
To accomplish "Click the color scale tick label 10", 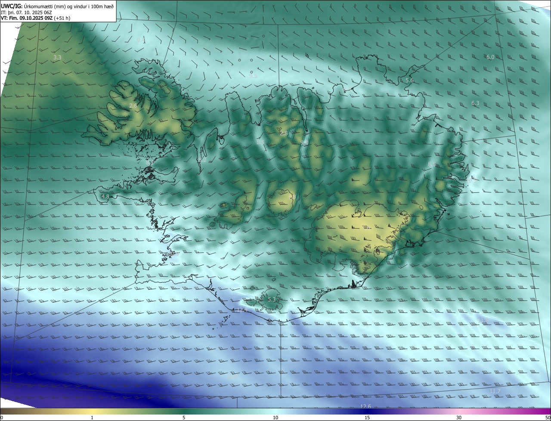I will [275, 418].
